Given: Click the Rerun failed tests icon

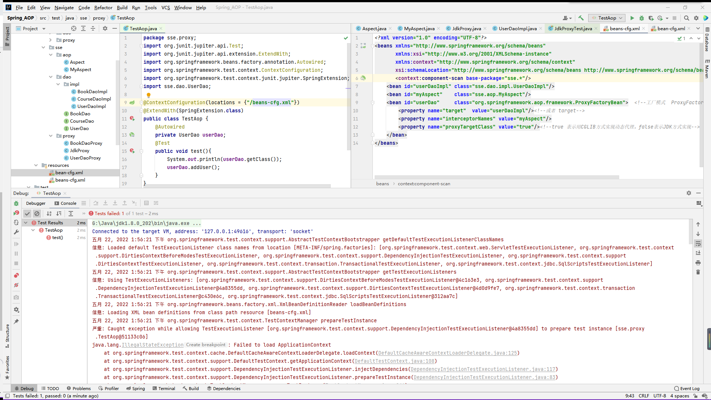Looking at the screenshot, I should [x=16, y=213].
